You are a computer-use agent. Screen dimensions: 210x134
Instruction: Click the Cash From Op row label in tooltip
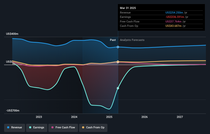tap(129, 26)
